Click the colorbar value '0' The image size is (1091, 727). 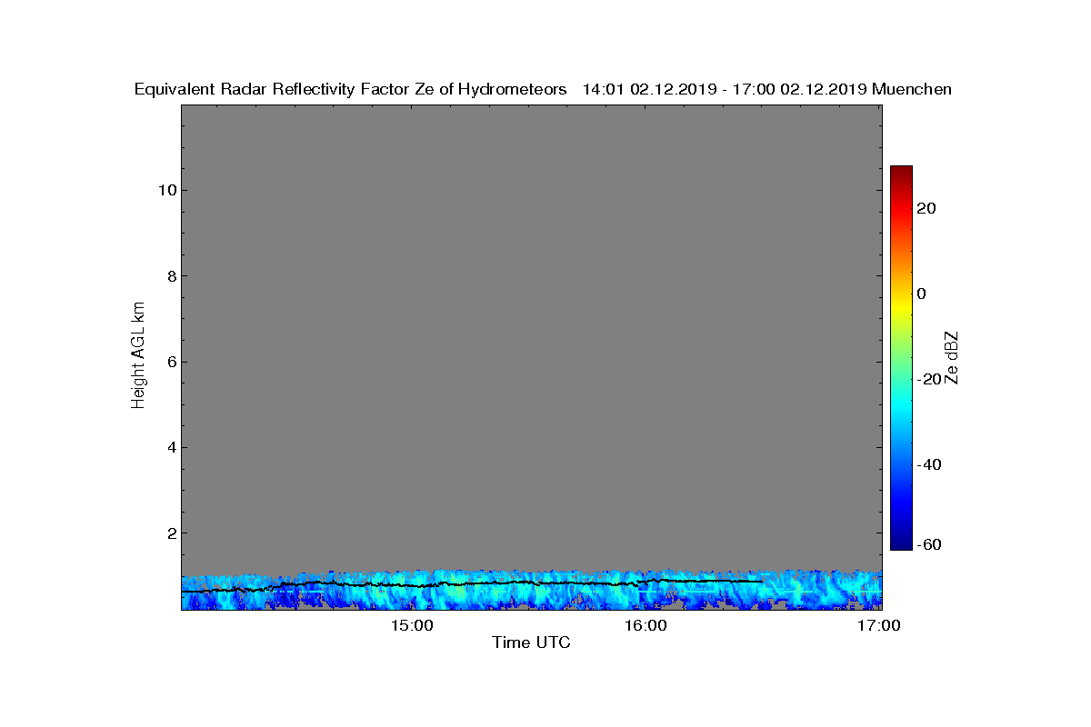click(922, 294)
